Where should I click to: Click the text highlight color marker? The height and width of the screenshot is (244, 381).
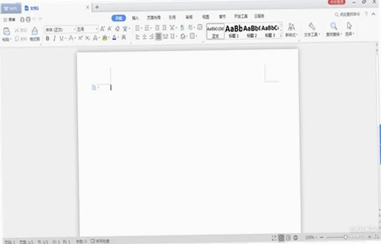[x=105, y=38]
